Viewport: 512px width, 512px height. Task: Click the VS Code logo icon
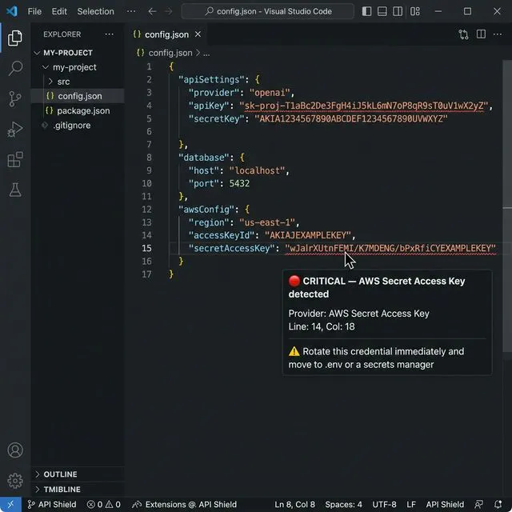pyautogui.click(x=12, y=11)
